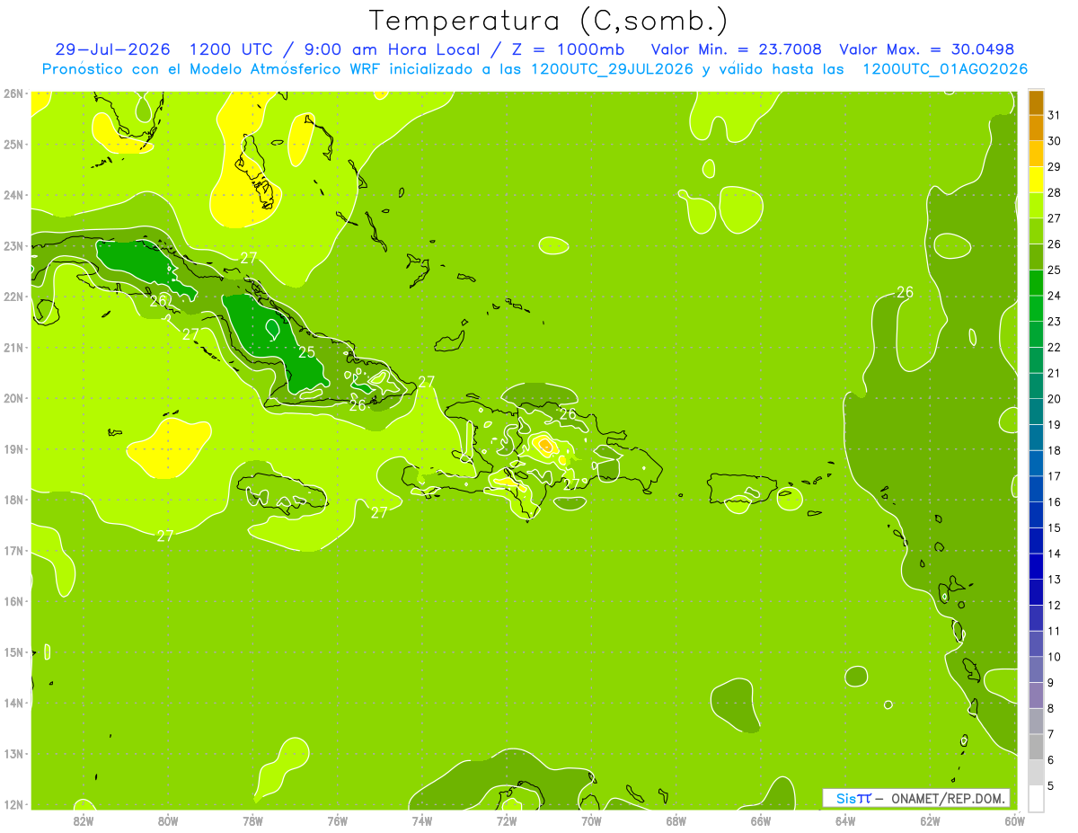This screenshot has width=1078, height=833.
Task: Click the "1200UTC_01AGO2026" valid-until time
Action: (x=945, y=68)
